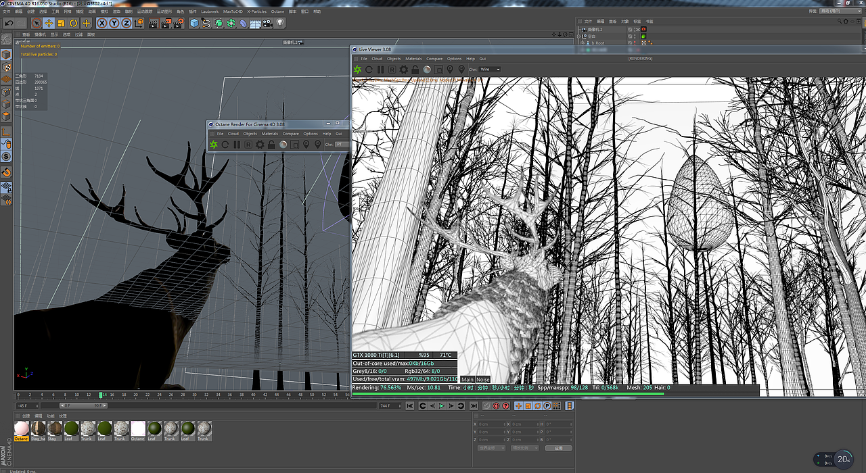Select the Stag_ha material thumbnail
This screenshot has height=473, width=866.
37,430
